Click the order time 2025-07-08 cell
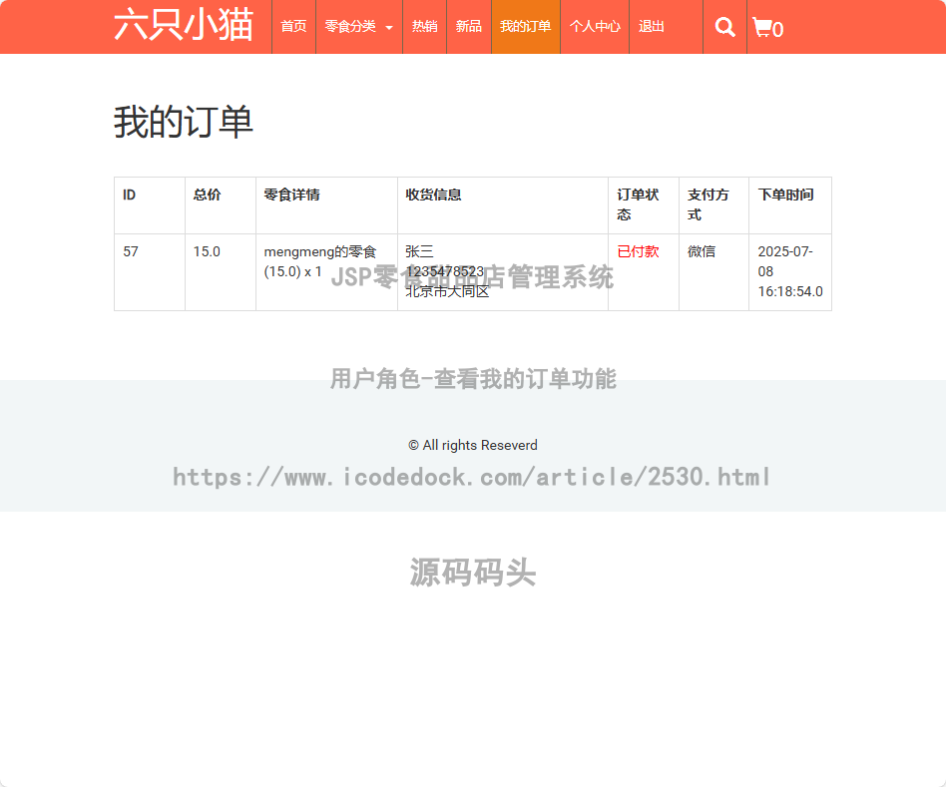The width and height of the screenshot is (946, 787). pos(790,271)
